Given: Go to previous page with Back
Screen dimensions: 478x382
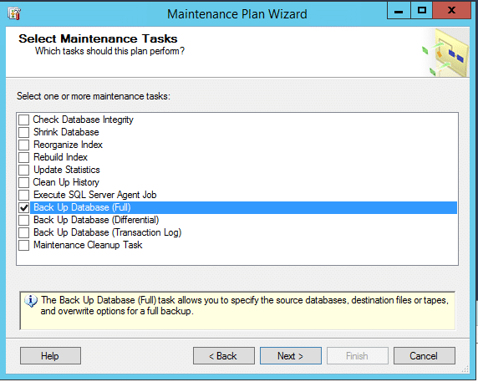Looking at the screenshot, I should click(224, 356).
